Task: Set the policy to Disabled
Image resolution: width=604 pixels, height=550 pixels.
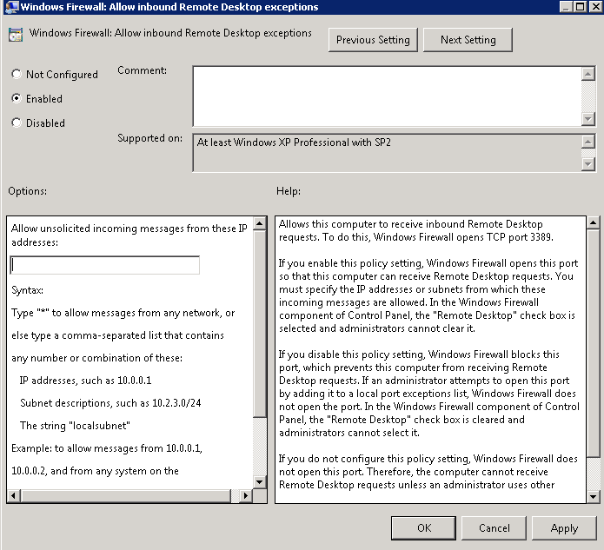Action: (x=17, y=123)
